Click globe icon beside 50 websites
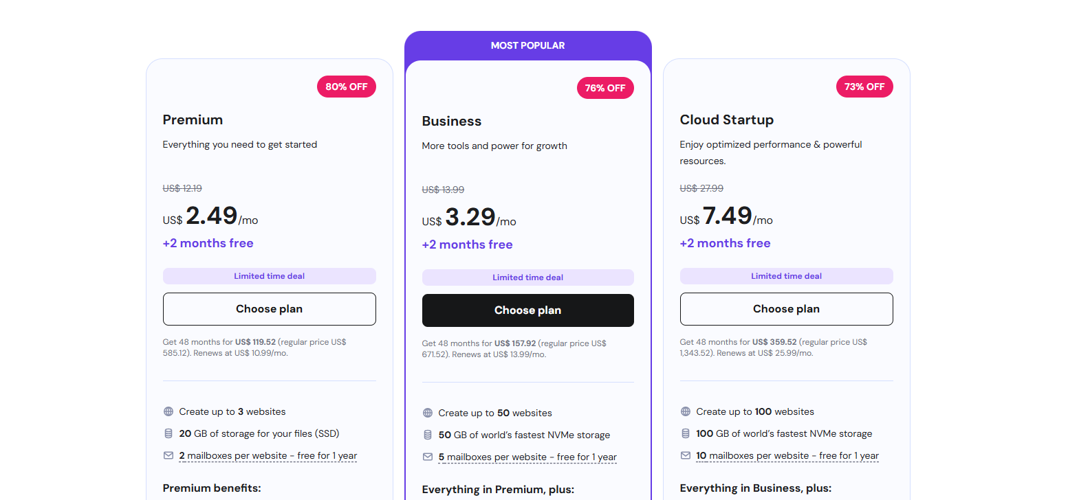 pos(428,413)
